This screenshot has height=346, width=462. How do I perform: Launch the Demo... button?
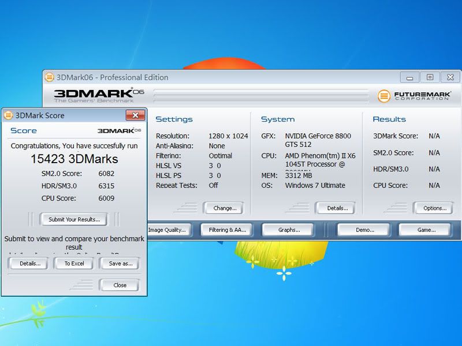(365, 230)
